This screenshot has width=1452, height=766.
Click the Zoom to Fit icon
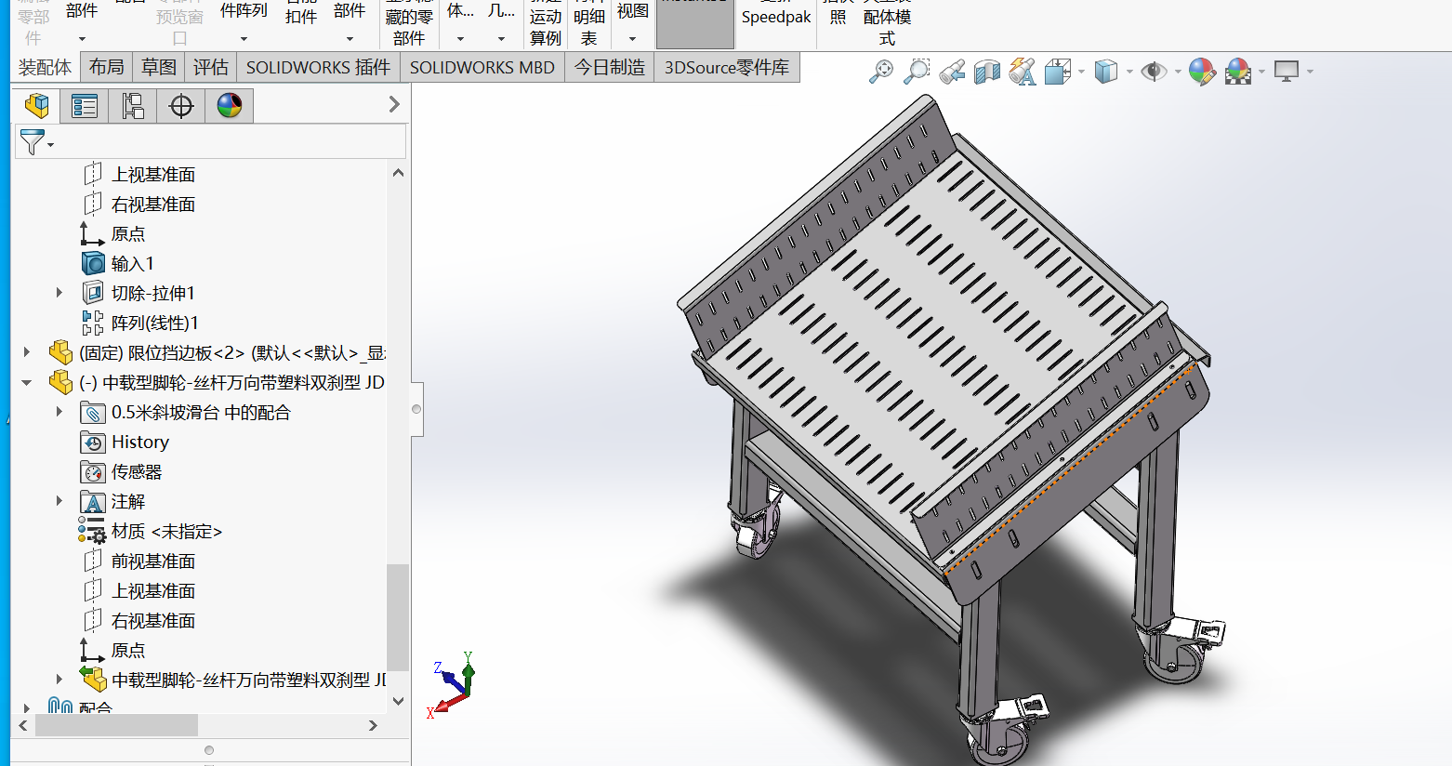pyautogui.click(x=880, y=72)
